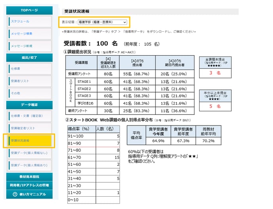Click the dropdown arrow next to 看護学部
Viewport: 273px width, 209px height.
(125, 22)
